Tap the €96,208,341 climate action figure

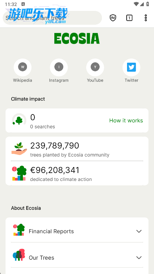pyautogui.click(x=55, y=170)
